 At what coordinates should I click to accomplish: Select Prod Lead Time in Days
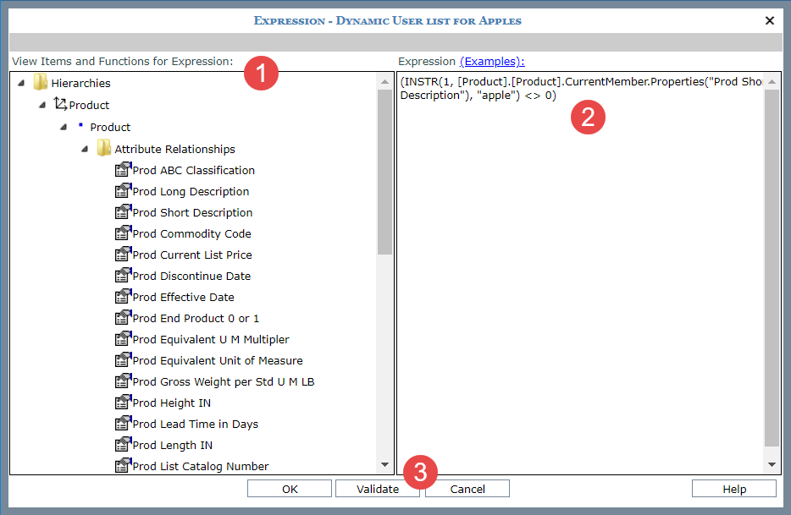pyautogui.click(x=195, y=424)
